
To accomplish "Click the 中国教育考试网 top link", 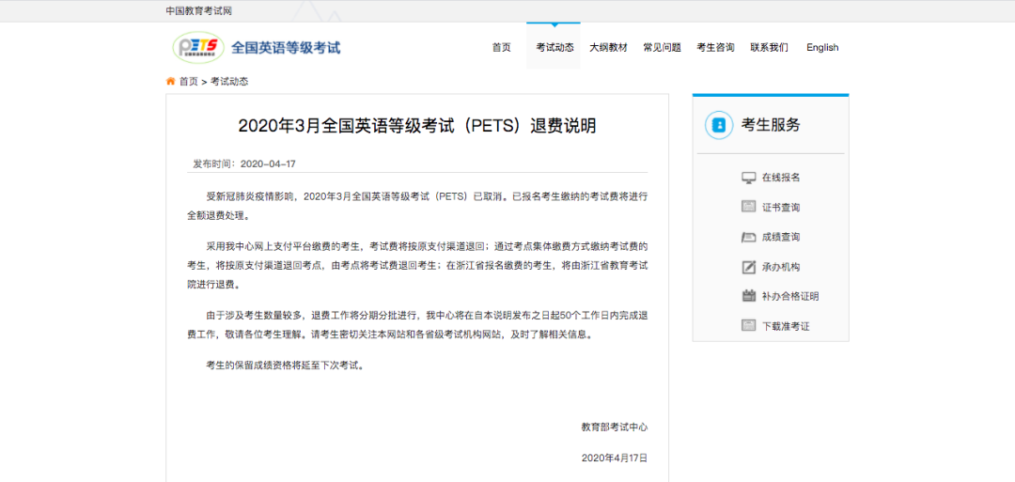I will (198, 11).
